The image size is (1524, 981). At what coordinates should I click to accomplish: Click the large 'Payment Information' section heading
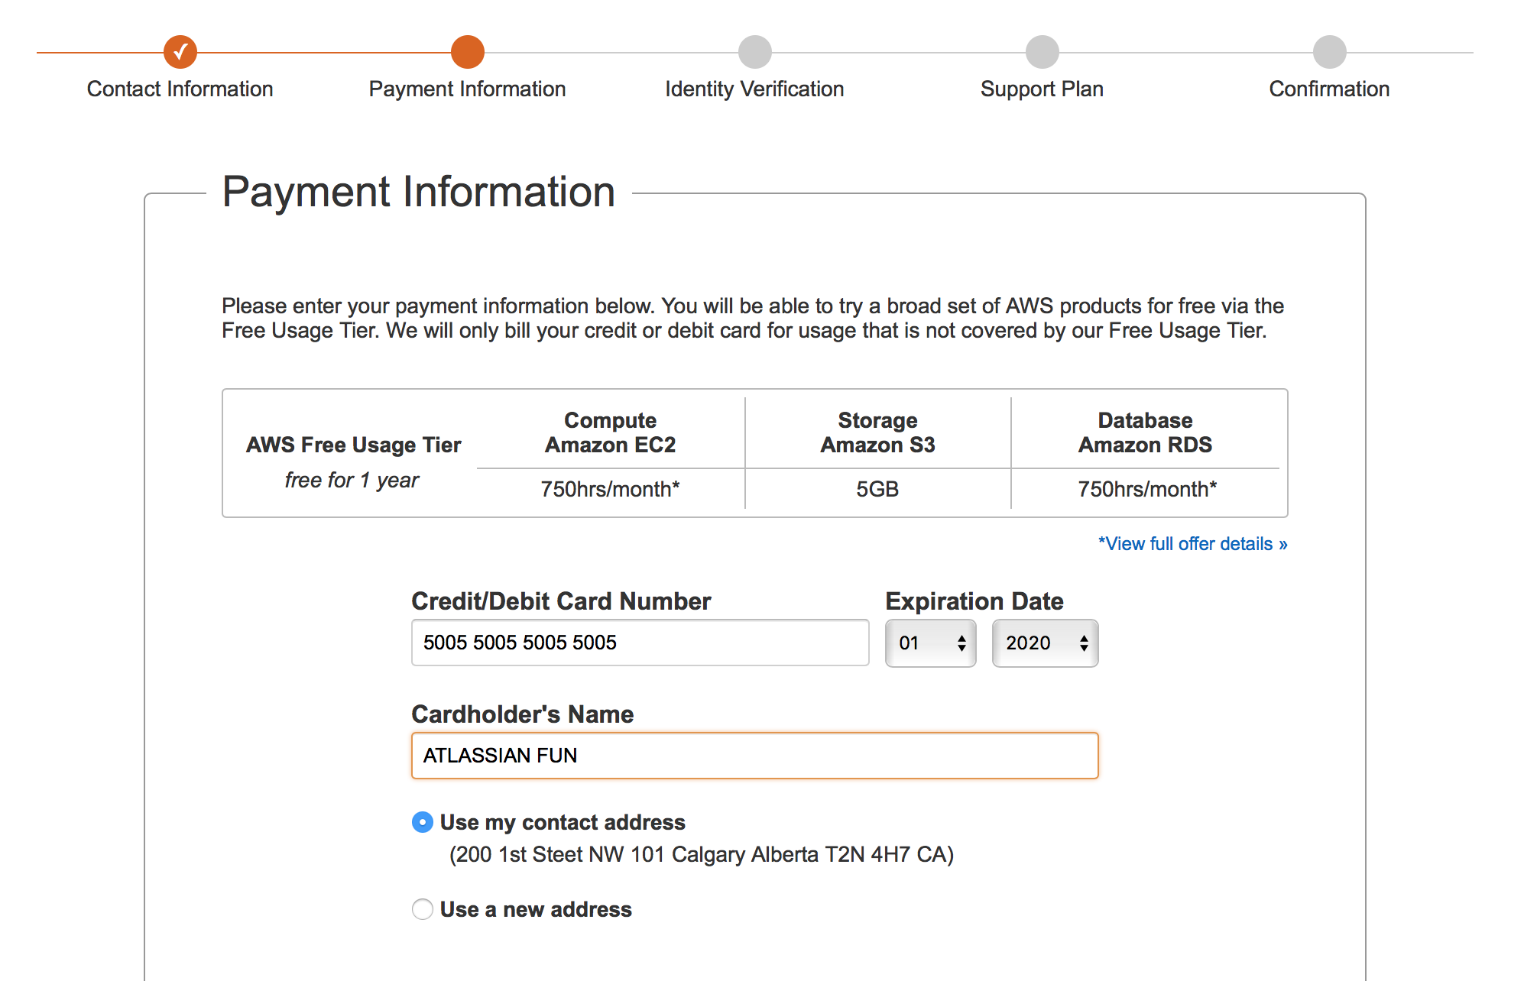click(419, 192)
